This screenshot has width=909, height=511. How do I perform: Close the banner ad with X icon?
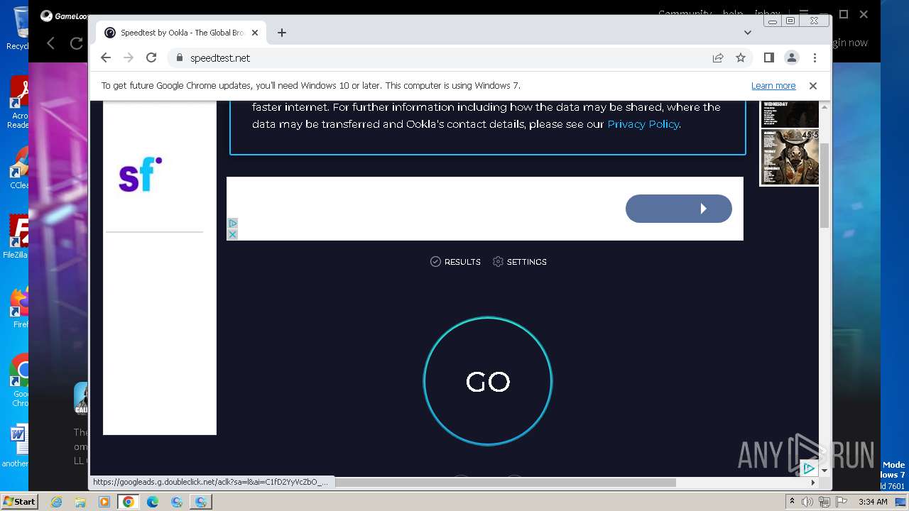click(x=232, y=234)
